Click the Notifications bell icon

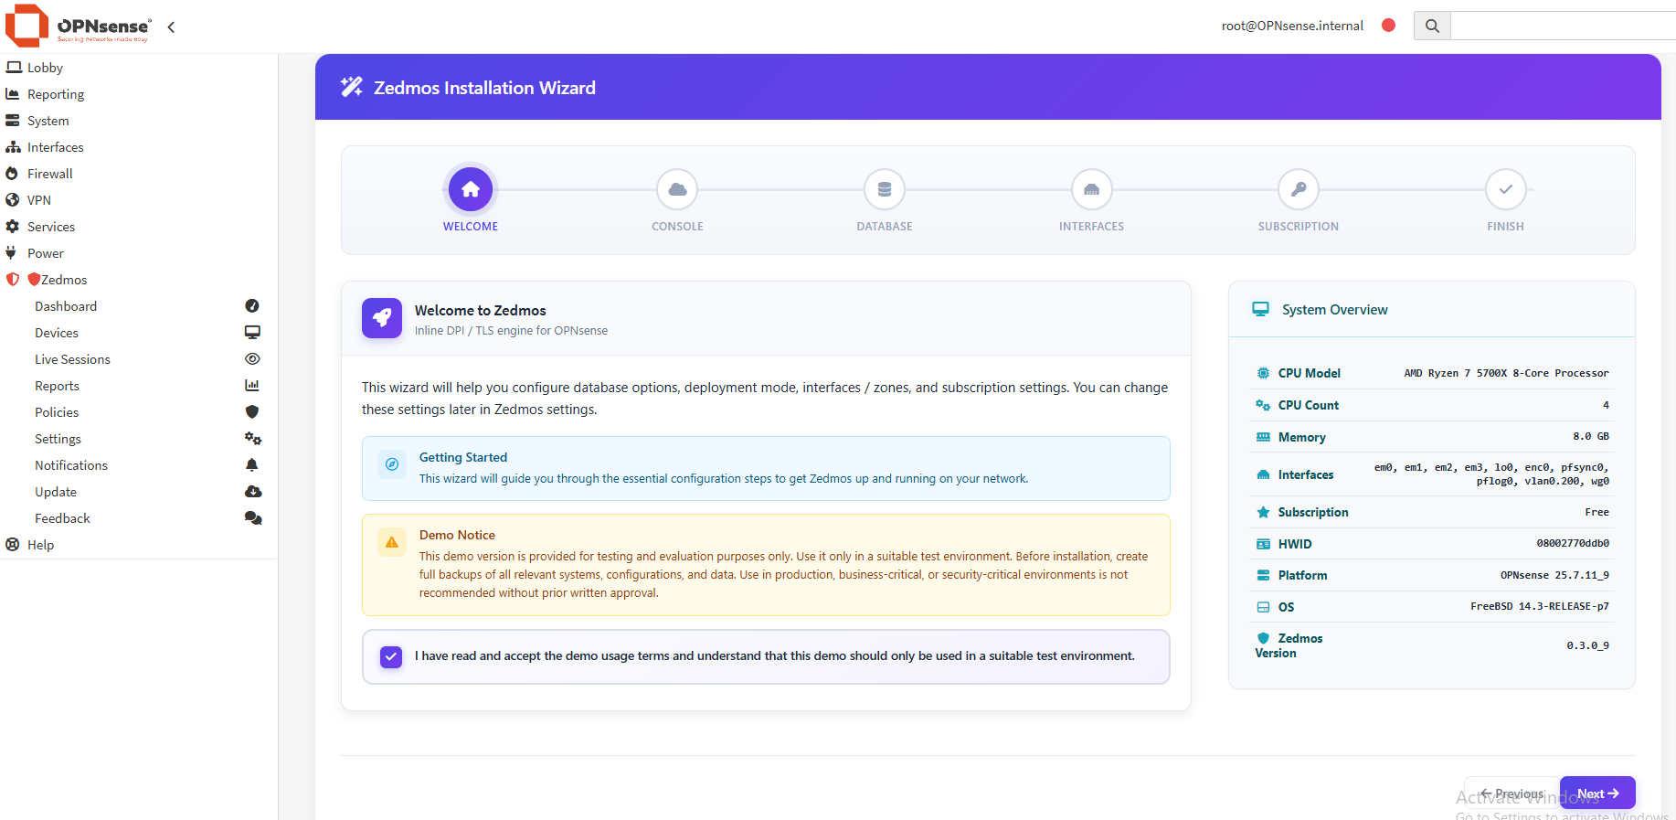coord(252,464)
